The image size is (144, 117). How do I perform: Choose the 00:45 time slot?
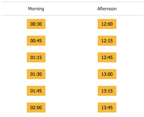[36, 41]
